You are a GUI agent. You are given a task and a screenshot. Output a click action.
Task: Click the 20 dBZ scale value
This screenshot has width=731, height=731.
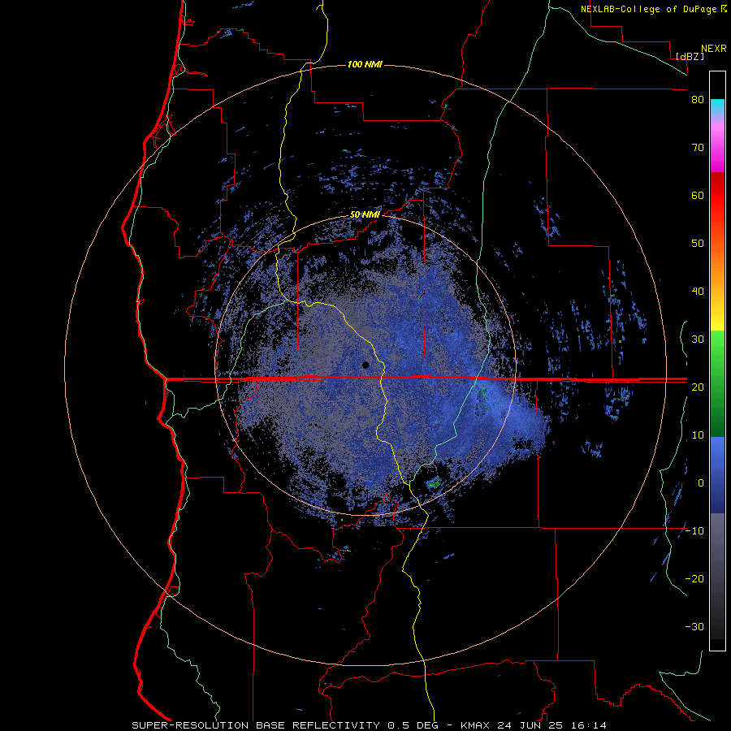(698, 387)
